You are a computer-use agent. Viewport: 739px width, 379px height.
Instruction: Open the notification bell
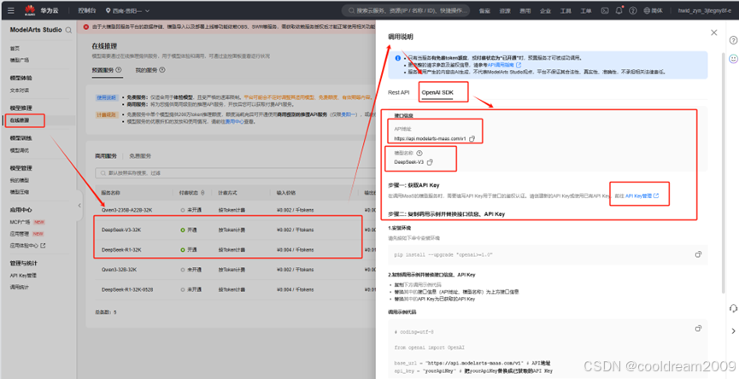click(619, 10)
